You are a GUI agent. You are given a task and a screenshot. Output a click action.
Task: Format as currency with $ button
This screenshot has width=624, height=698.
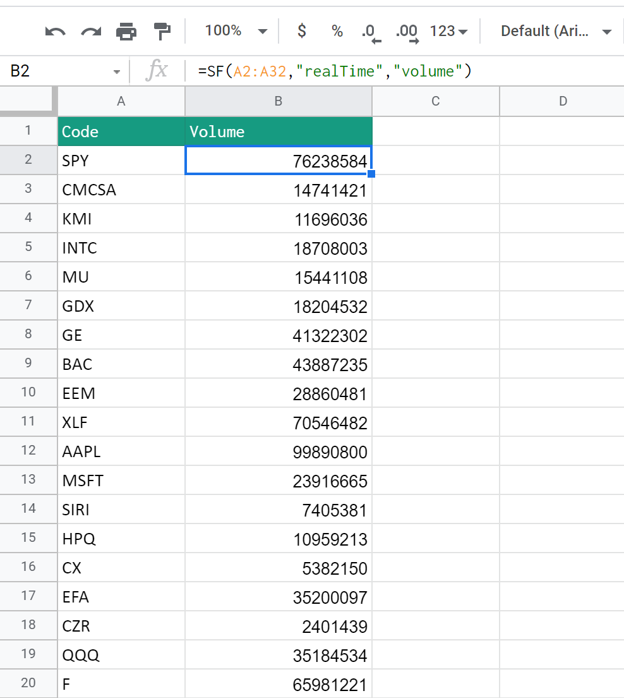[301, 31]
